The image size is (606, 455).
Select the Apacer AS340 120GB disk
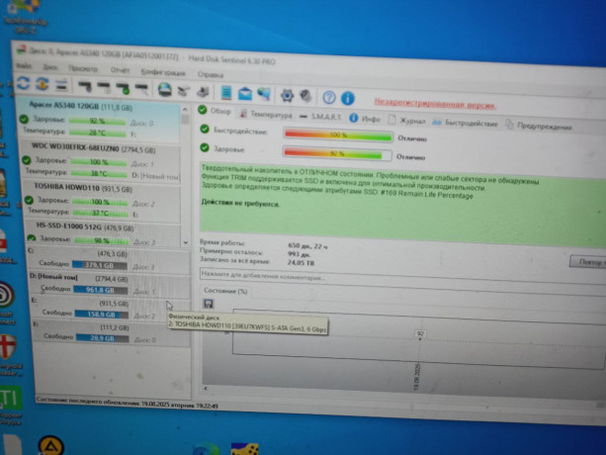pyautogui.click(x=98, y=120)
